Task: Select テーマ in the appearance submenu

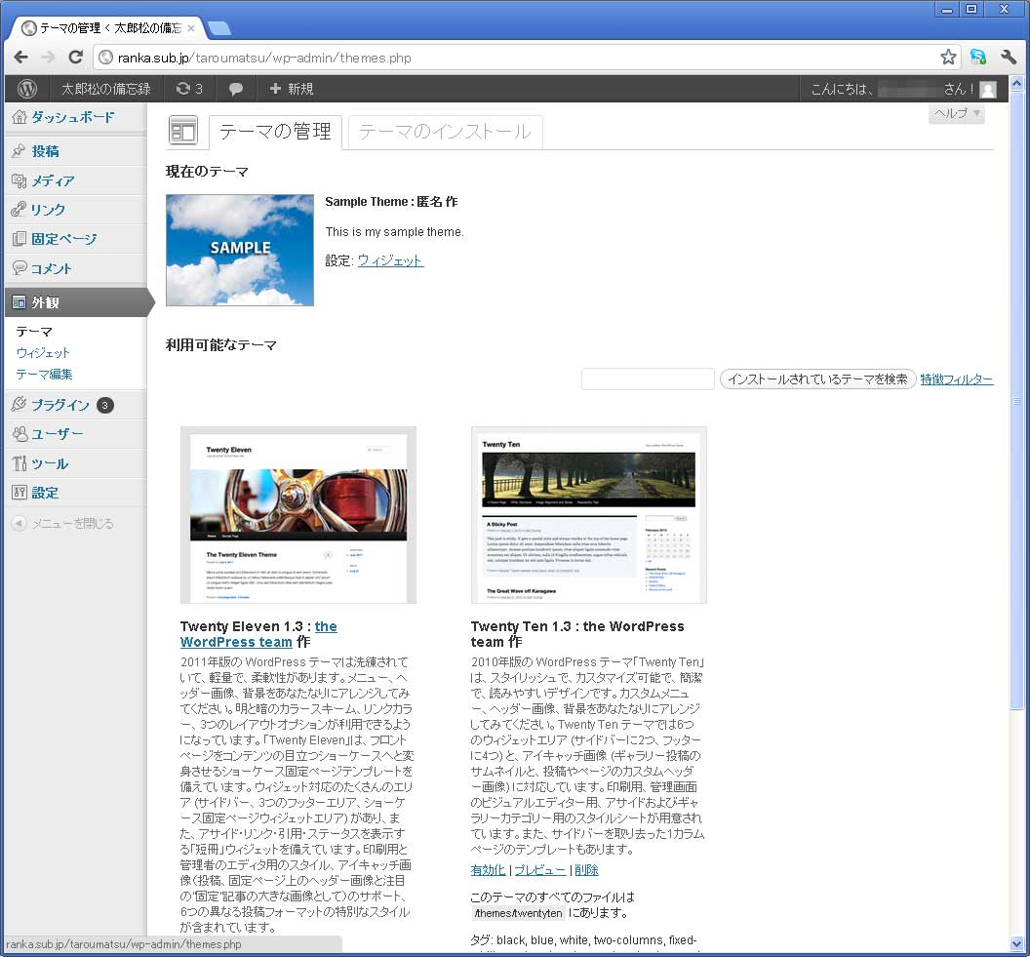Action: point(34,332)
